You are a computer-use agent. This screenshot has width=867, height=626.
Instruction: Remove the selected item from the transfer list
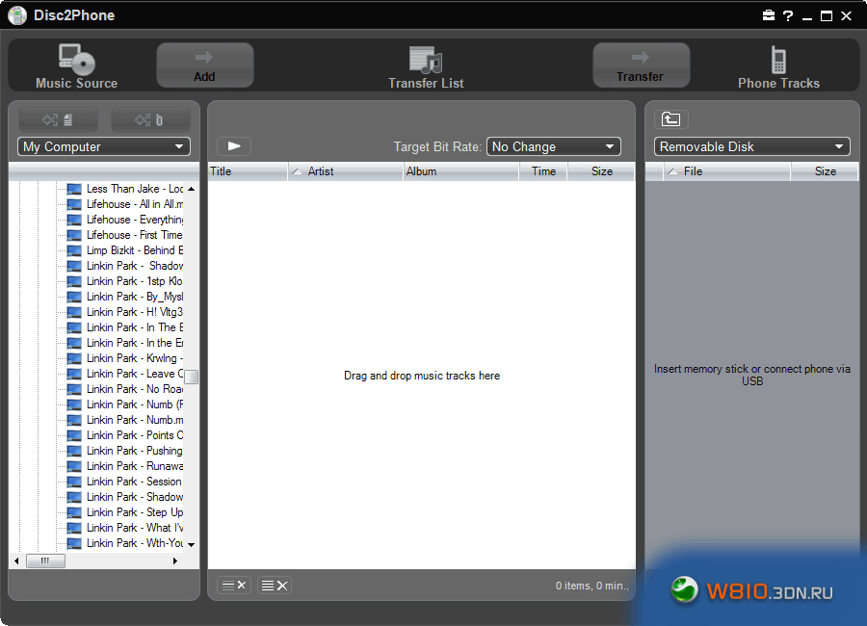pos(234,586)
